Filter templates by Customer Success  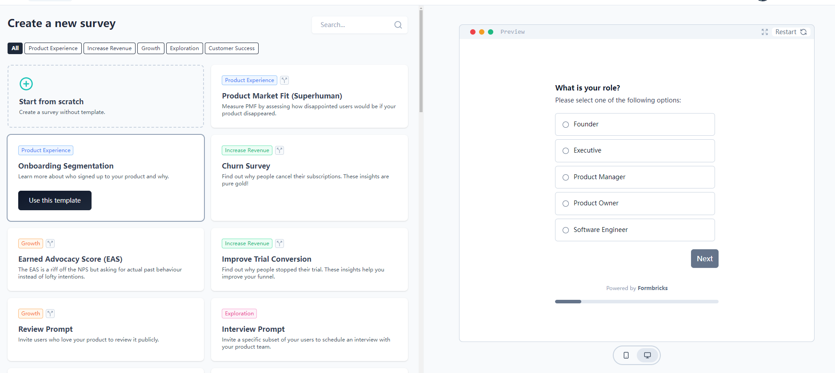tap(232, 48)
